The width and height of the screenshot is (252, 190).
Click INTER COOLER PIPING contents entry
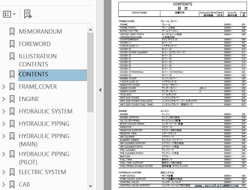(132, 124)
